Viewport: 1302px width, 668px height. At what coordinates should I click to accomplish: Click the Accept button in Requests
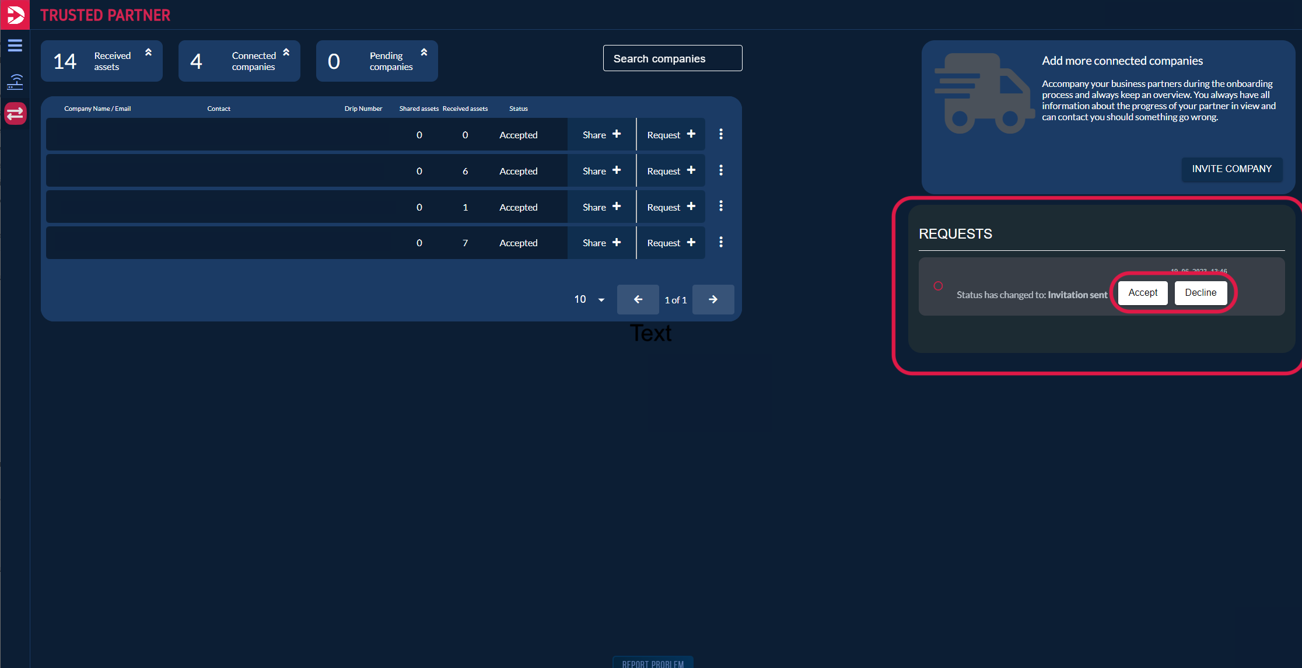click(1142, 292)
